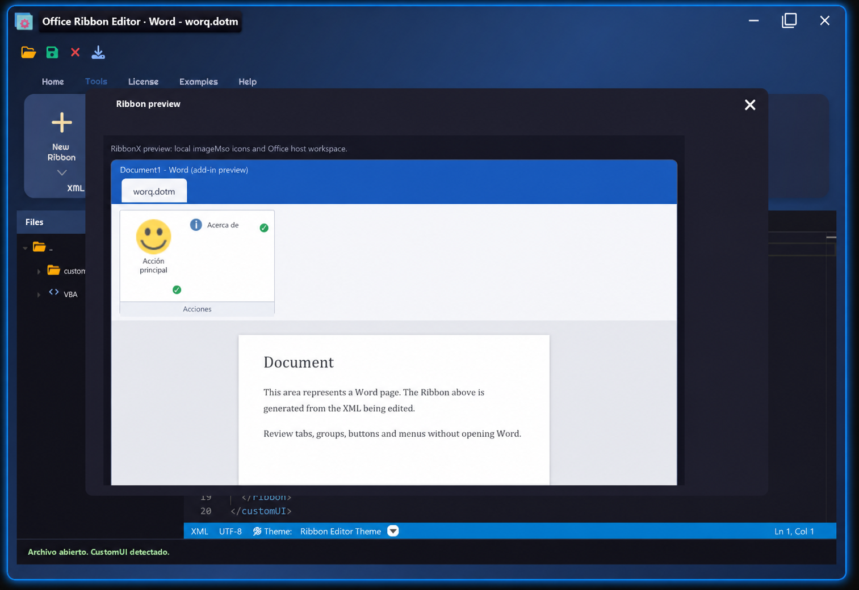Click the Ln 1, Col 1 position indicator

coord(794,531)
